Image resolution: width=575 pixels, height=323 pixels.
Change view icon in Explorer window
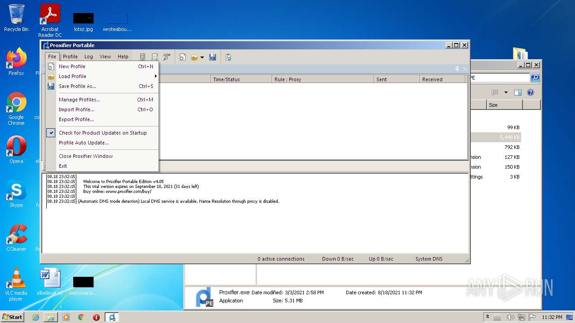495,92
